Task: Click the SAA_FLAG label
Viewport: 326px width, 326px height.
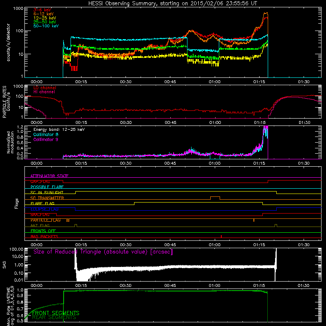Action: (40, 215)
